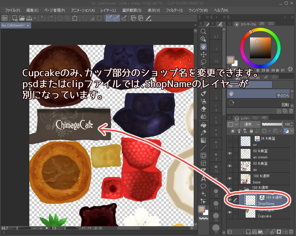The width and height of the screenshot is (296, 236).
Task: Tick the checkbox beside the uv layer
Action: tap(236, 141)
